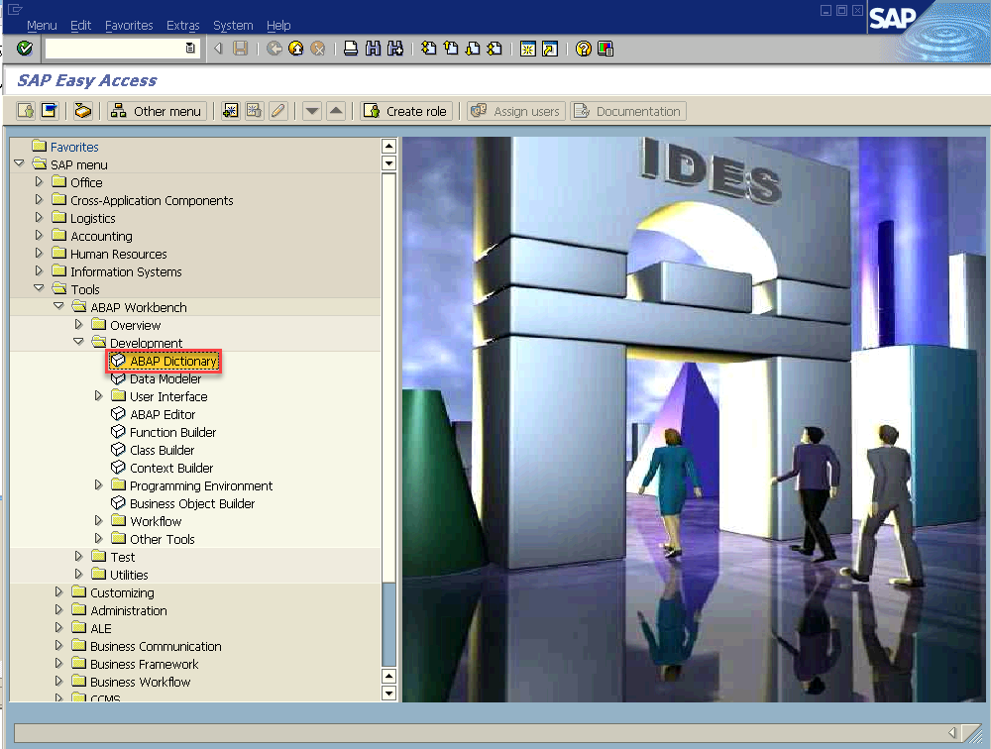Click tree scrollbar bottom down arrow
The image size is (991, 749).
[388, 694]
